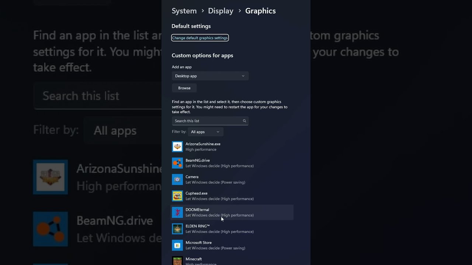Open the Desktop app dropdown
The image size is (472, 265).
click(x=210, y=76)
